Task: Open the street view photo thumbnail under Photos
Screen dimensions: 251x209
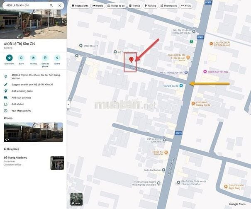Action: tap(33, 132)
